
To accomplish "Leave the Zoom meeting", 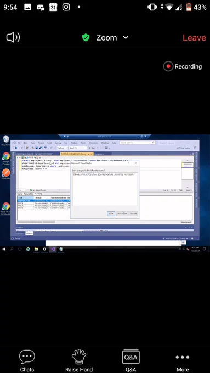I will 194,38.
